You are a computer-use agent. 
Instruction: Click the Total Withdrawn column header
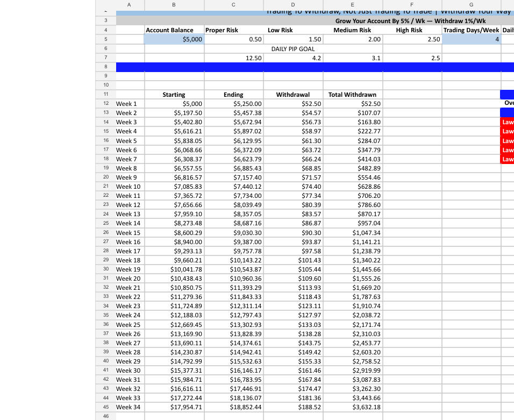point(353,95)
